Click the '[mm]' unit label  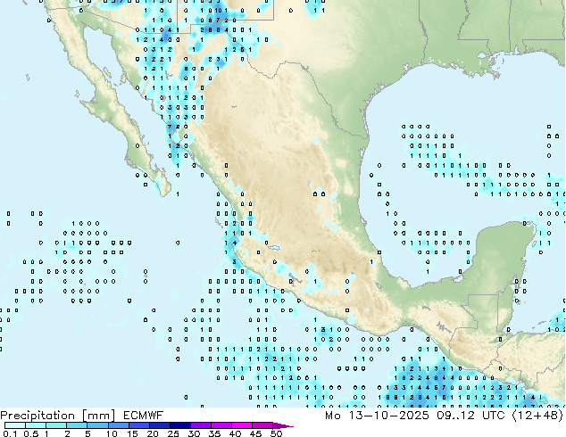98,416
